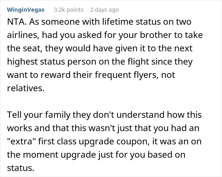The image size is (222, 177).
Task: Click the word 'airlines,' in the second line
Action: click(23, 35)
